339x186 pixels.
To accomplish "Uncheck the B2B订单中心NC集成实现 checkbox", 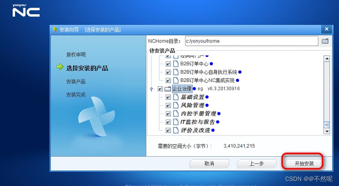I will click(168, 80).
